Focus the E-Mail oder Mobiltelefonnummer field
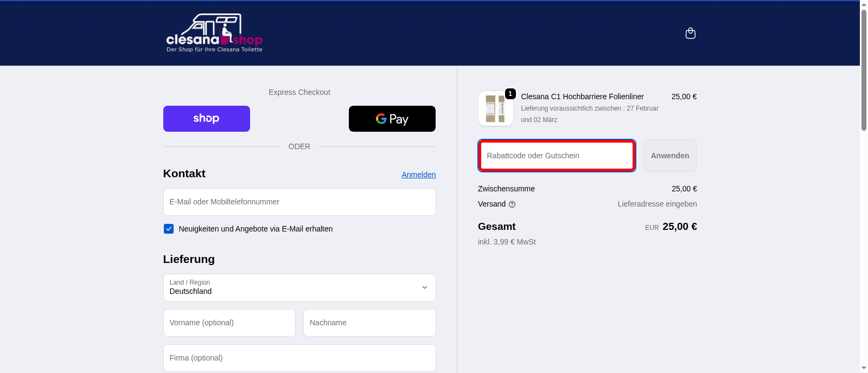 (299, 202)
